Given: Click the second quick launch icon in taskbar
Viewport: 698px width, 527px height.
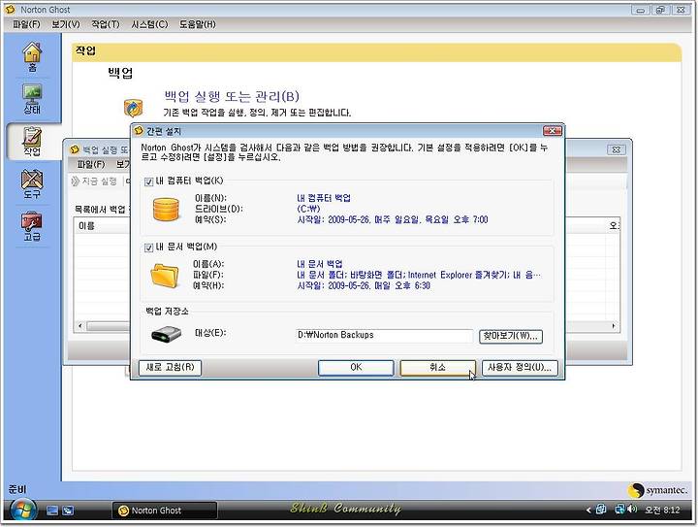Looking at the screenshot, I should tap(68, 511).
